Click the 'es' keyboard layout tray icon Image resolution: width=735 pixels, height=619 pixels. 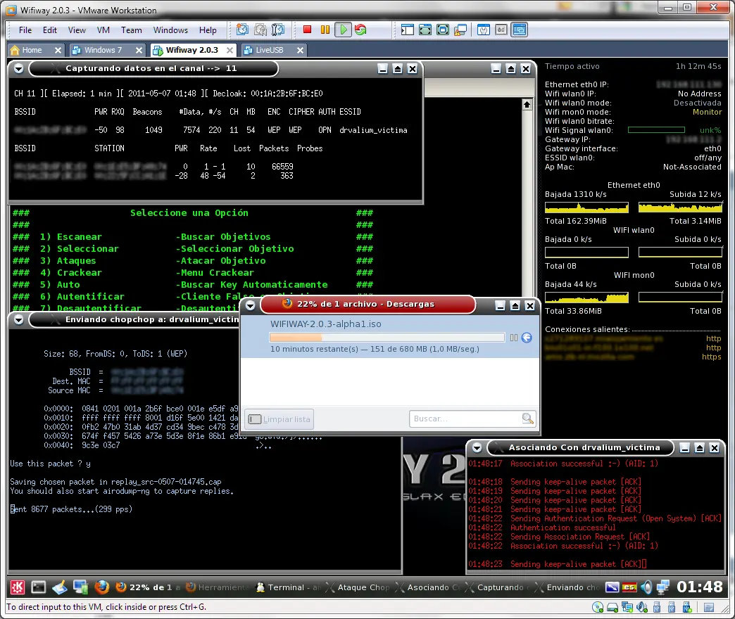(629, 587)
